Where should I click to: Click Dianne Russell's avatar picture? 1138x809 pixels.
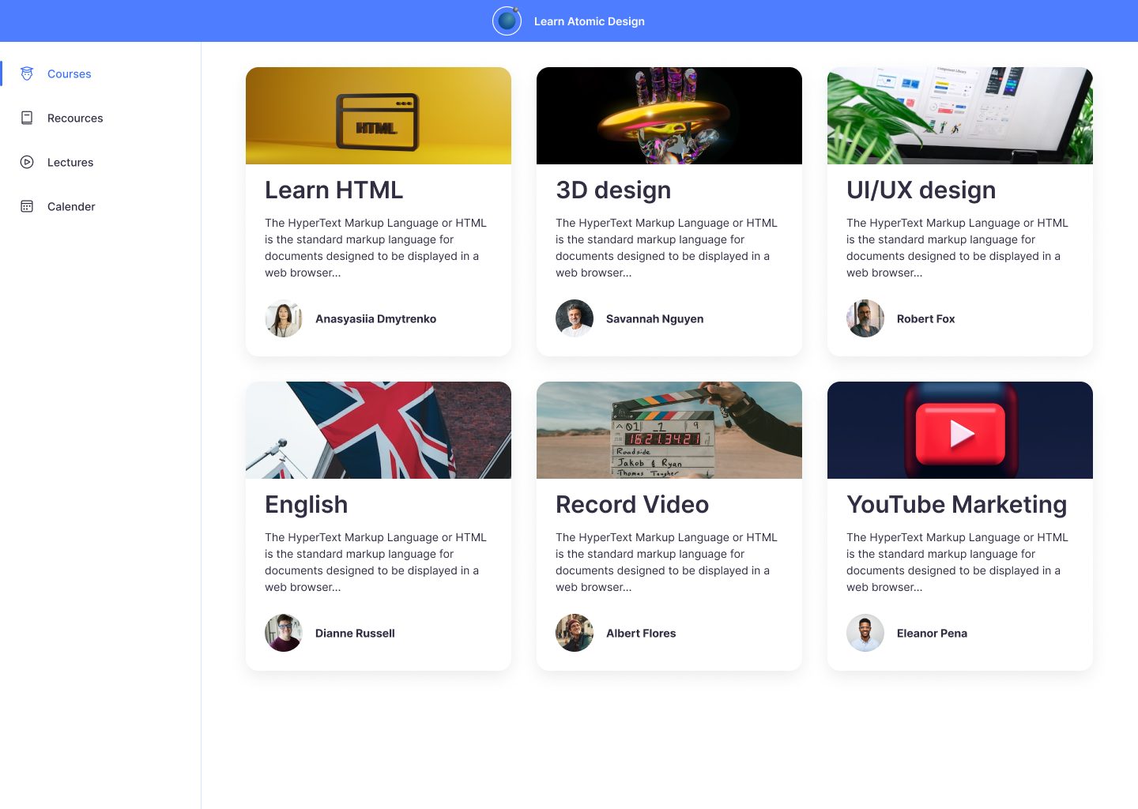[284, 633]
